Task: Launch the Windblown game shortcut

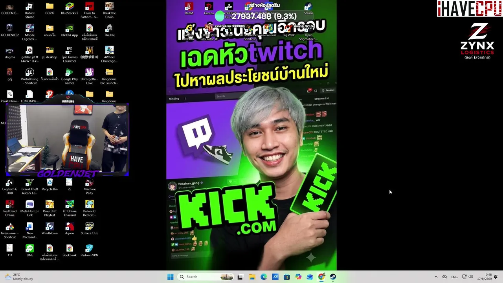Action: [50, 229]
